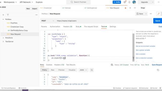Image resolution: width=162 pixels, height=91 pixels.
Task: Open the HTTP method POST dropdown
Action: [x=48, y=21]
